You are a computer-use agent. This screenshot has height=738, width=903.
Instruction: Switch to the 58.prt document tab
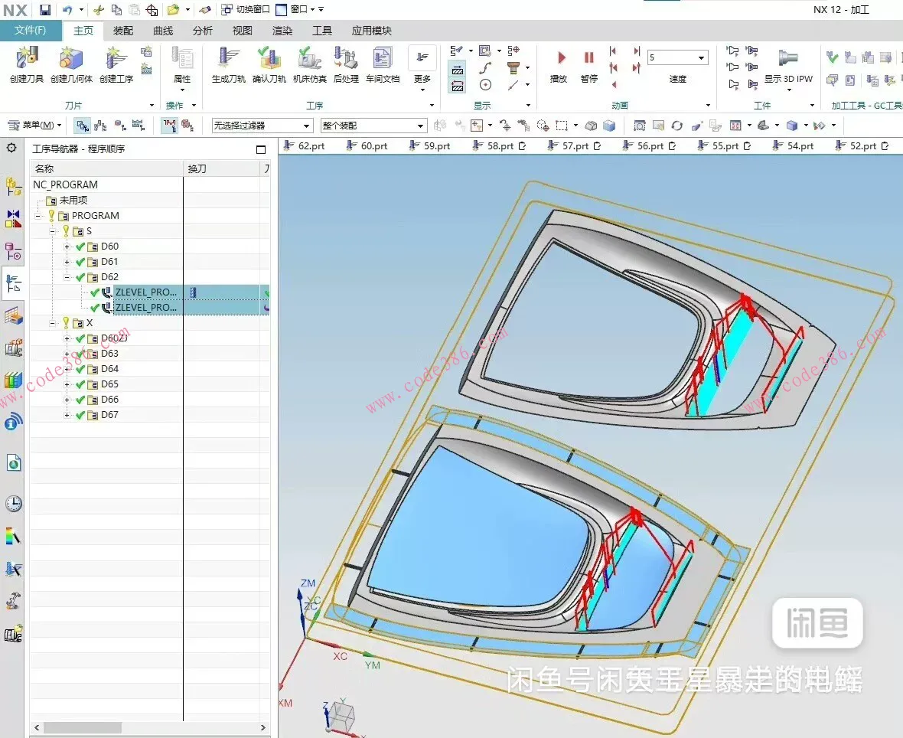pos(502,145)
